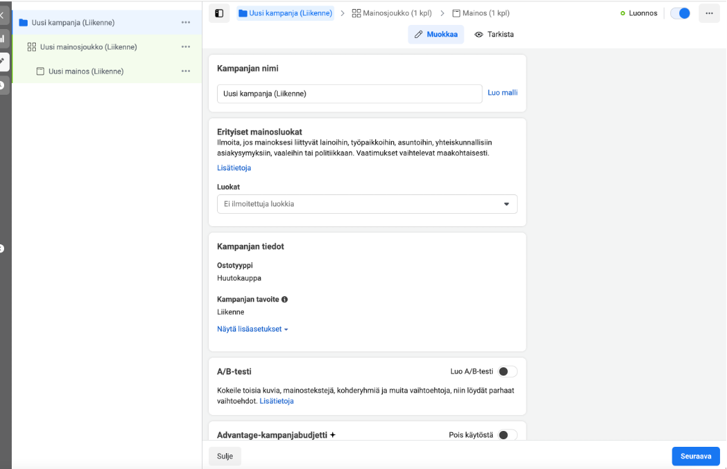Enable the Luo A/B-testi toggle

(507, 371)
